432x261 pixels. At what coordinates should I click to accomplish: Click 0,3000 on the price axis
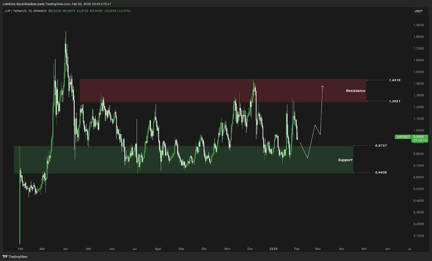click(419, 212)
